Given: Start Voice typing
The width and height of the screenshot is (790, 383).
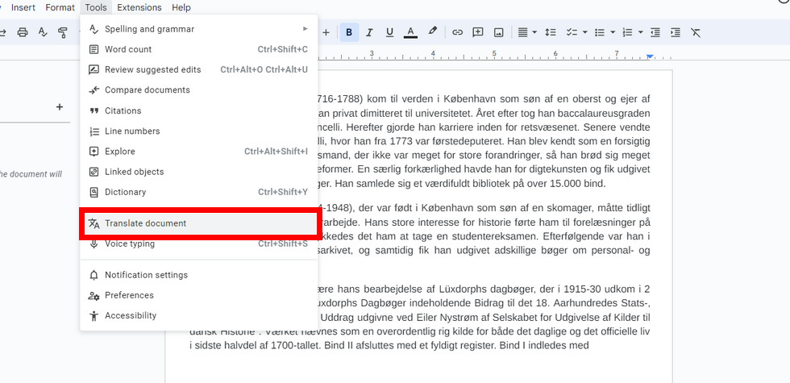Looking at the screenshot, I should (199, 244).
